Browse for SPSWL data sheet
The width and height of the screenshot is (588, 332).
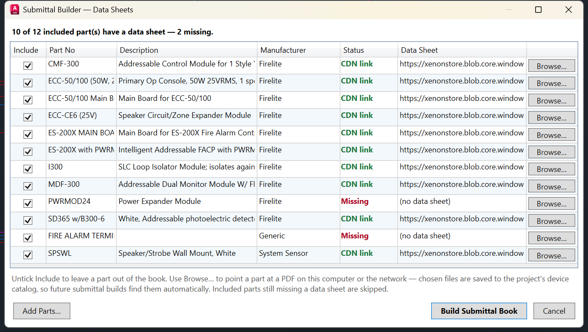pyautogui.click(x=551, y=255)
